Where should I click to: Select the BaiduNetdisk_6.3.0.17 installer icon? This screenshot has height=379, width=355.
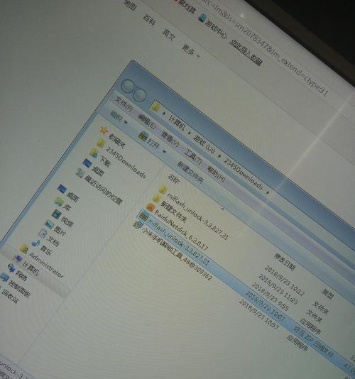(x=150, y=207)
